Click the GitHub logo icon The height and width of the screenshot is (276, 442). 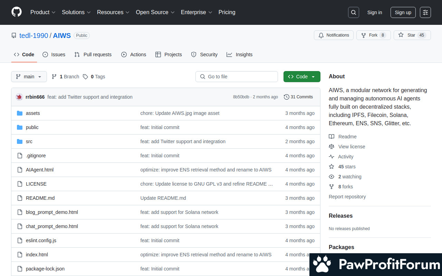click(x=17, y=12)
